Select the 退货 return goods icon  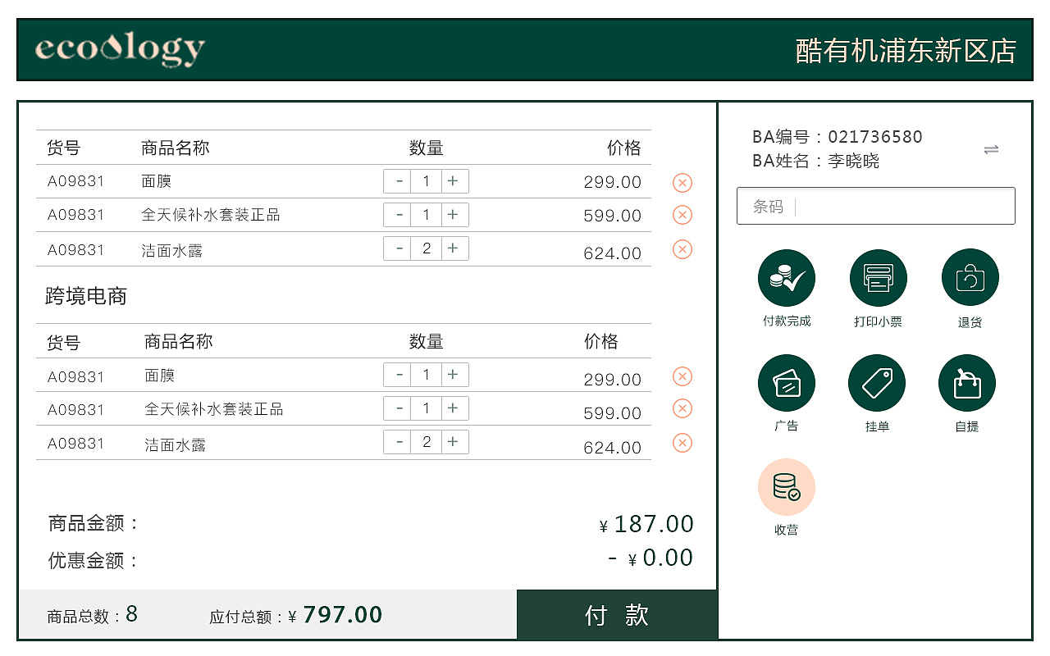coord(970,278)
